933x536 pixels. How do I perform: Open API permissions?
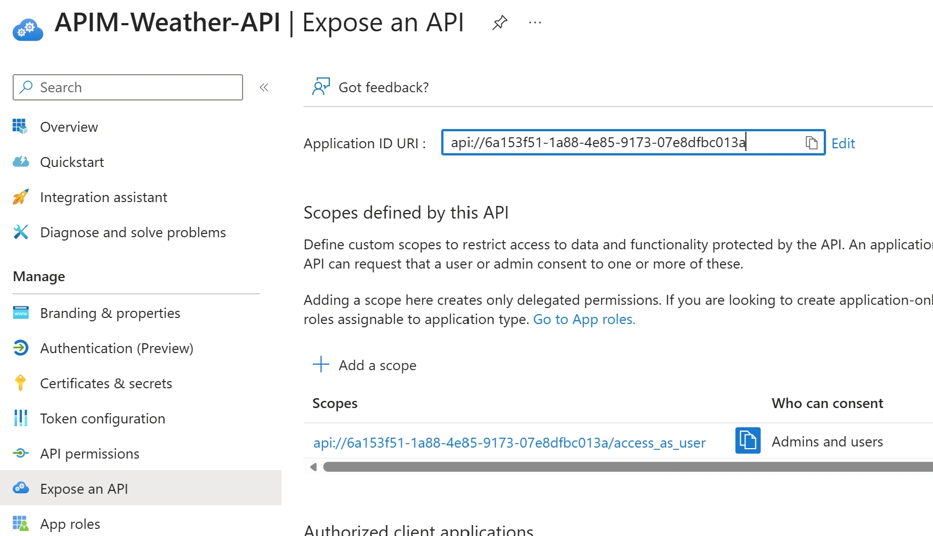[x=89, y=454]
